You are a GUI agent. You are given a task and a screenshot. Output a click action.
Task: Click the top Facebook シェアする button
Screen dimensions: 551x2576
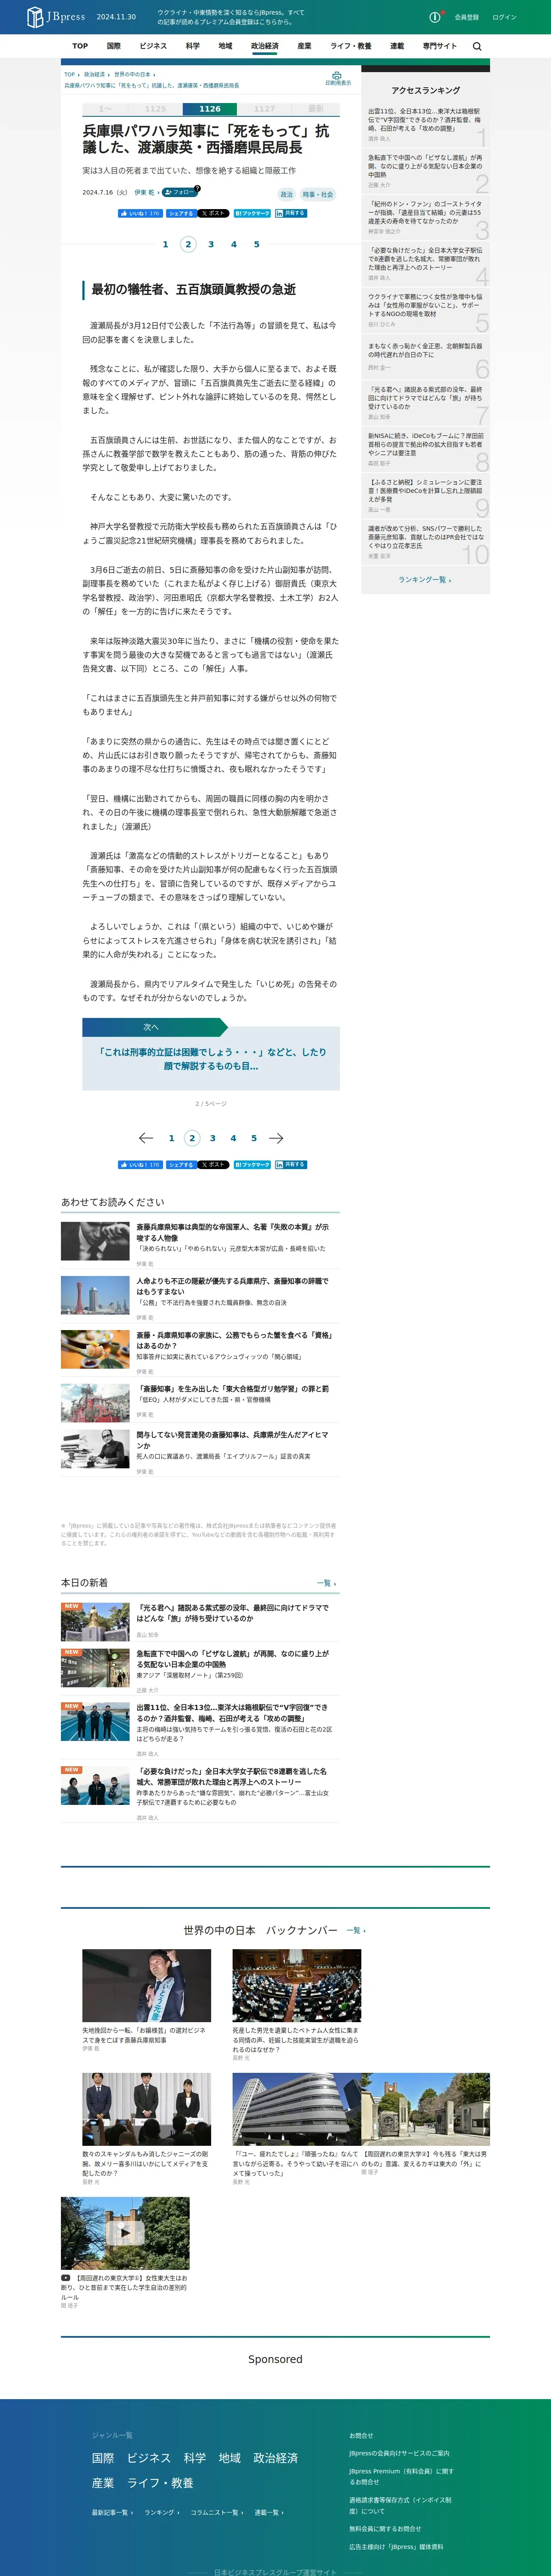[x=181, y=213]
